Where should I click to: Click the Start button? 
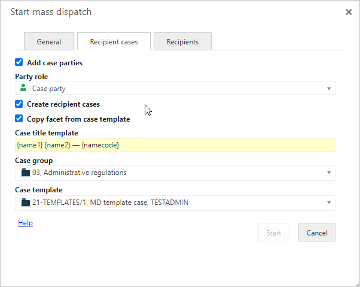(x=274, y=232)
